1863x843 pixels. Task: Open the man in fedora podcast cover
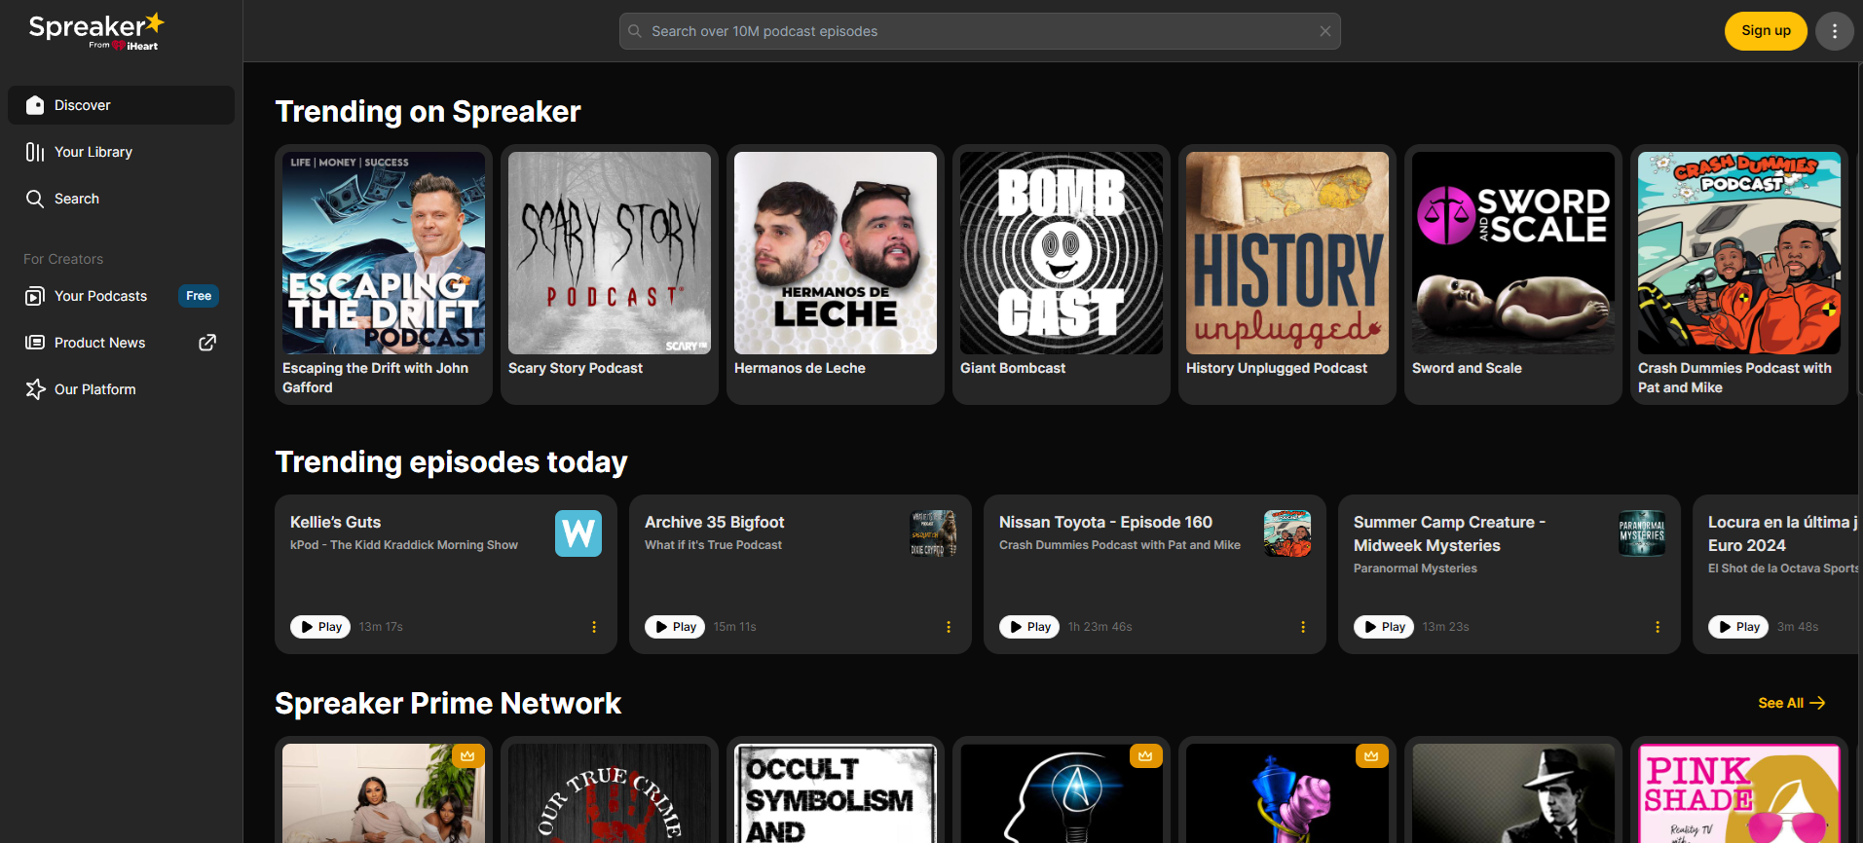1513,793
